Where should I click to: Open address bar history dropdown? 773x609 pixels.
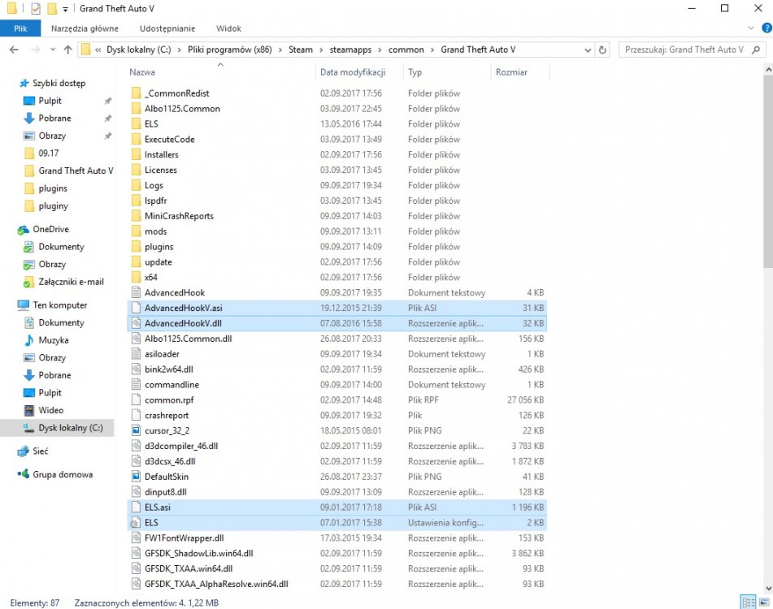click(x=588, y=50)
